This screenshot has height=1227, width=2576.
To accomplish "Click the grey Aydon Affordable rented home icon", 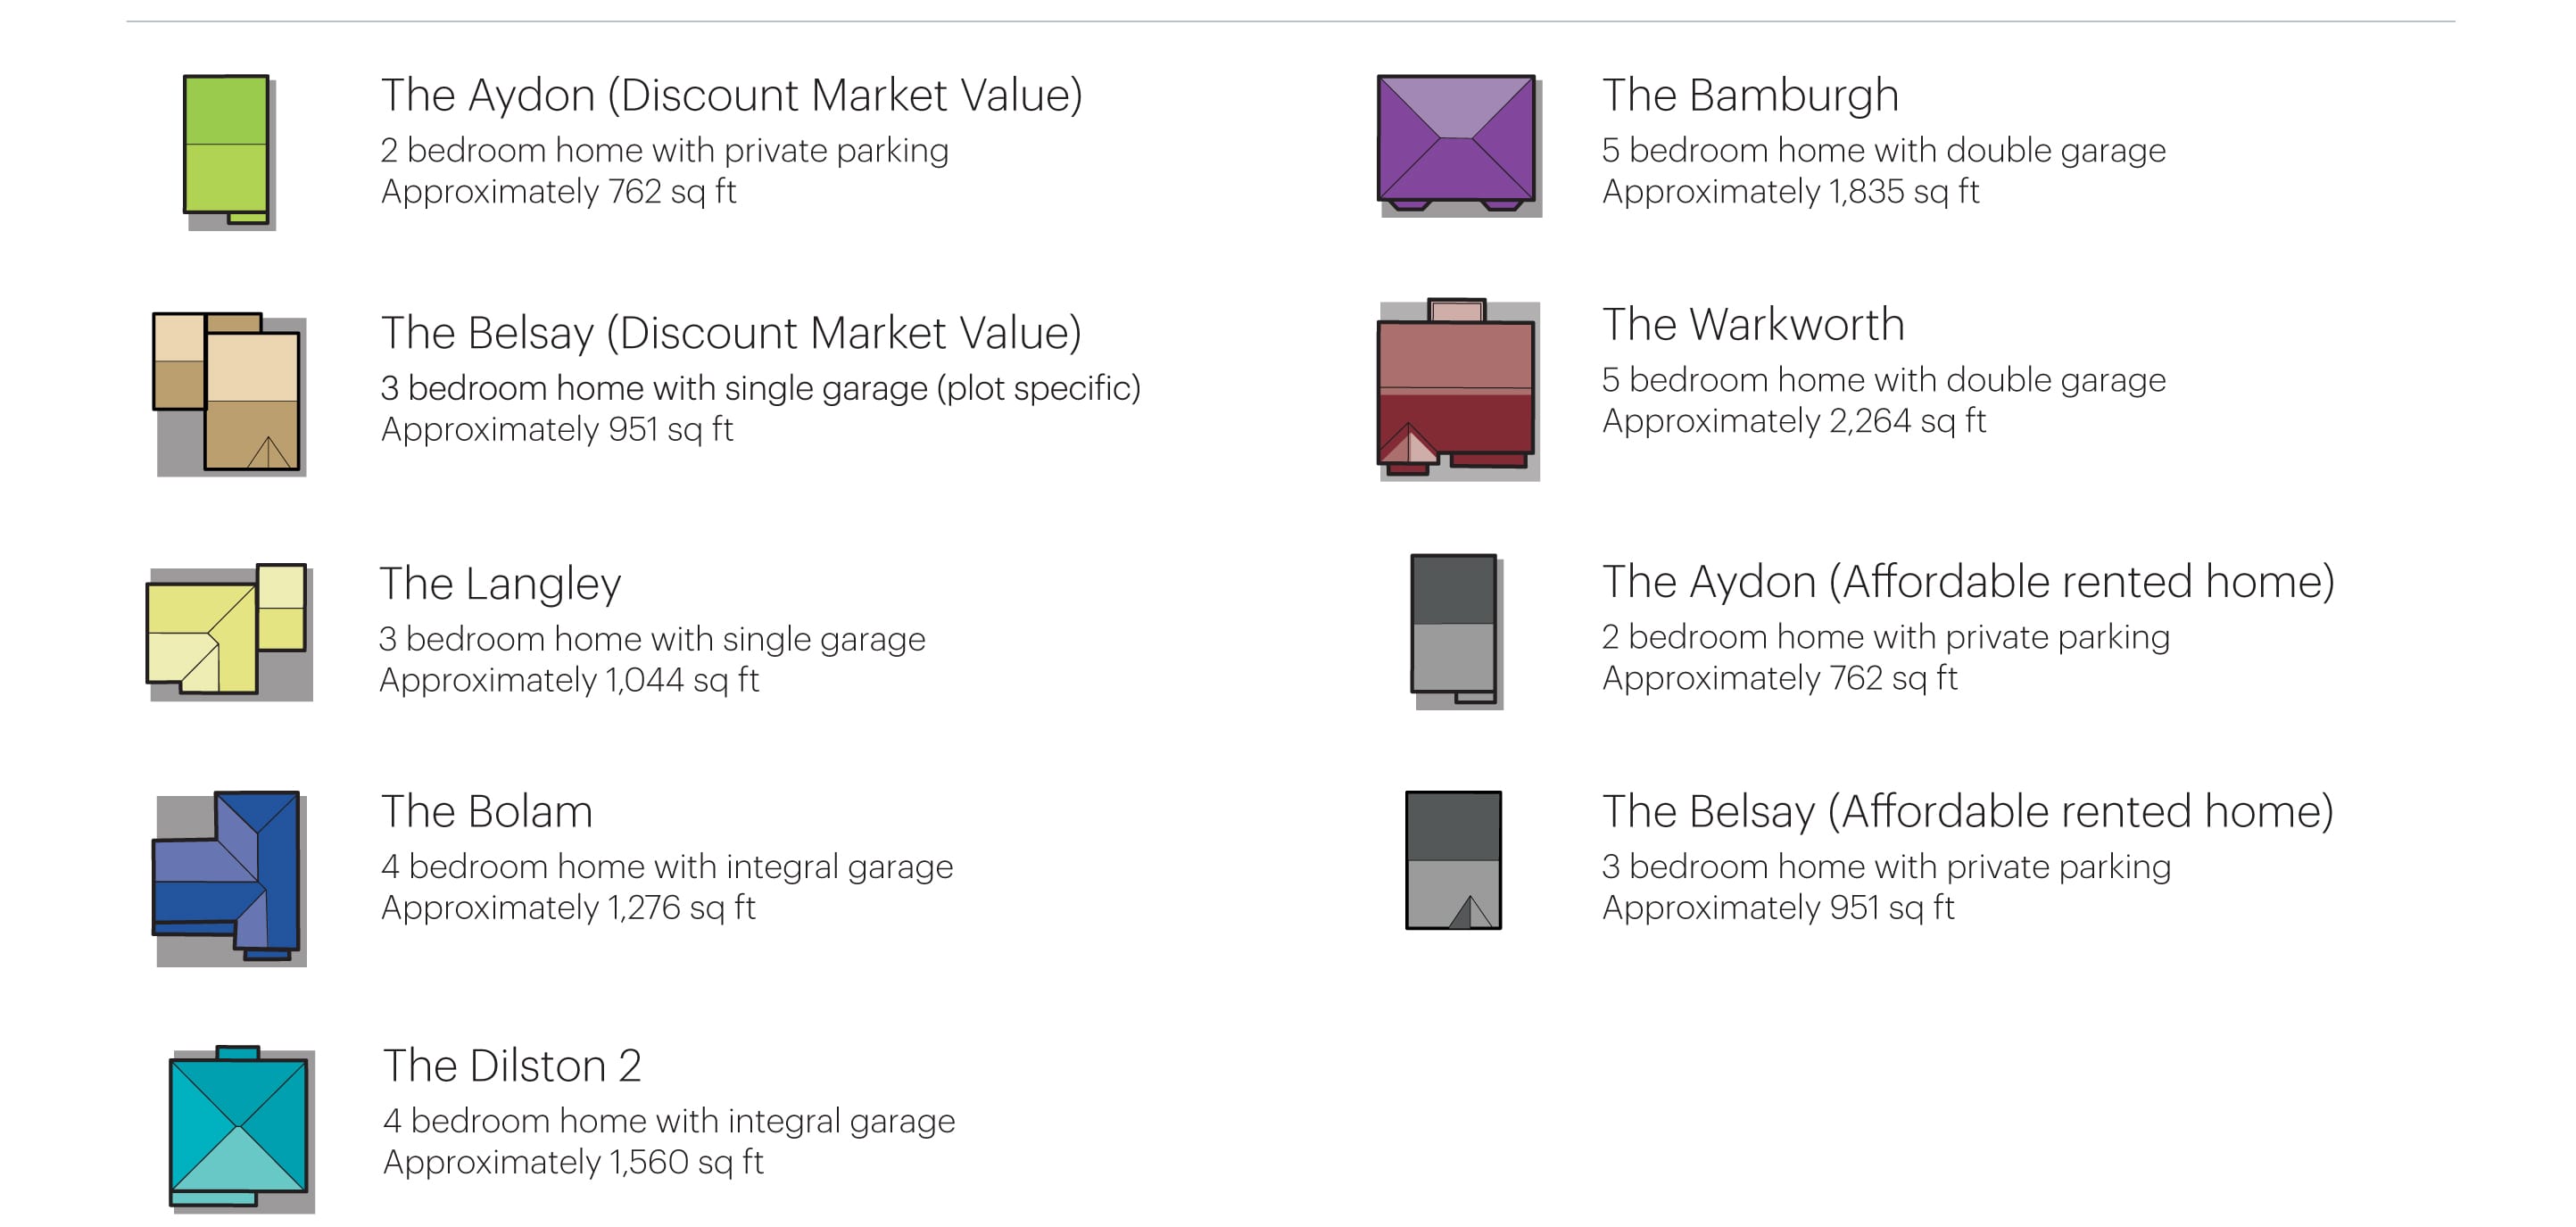I will pyautogui.click(x=1454, y=627).
